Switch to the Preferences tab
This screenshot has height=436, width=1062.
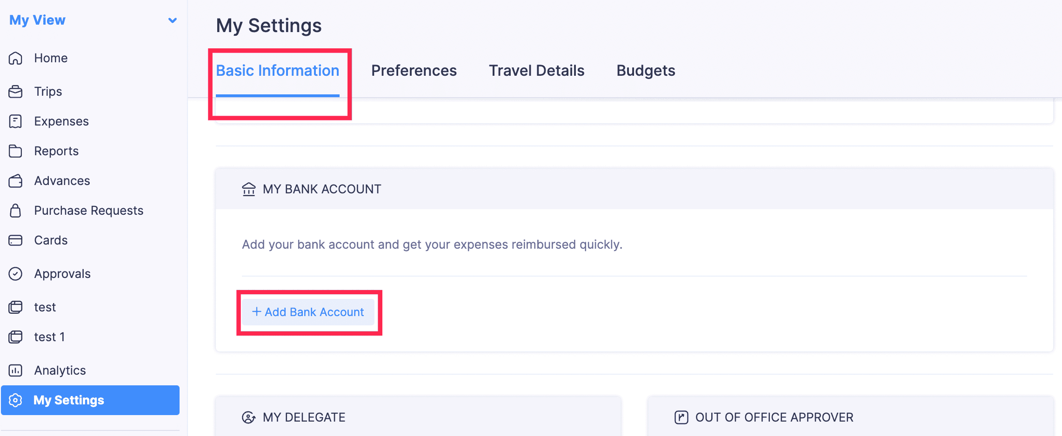[414, 70]
